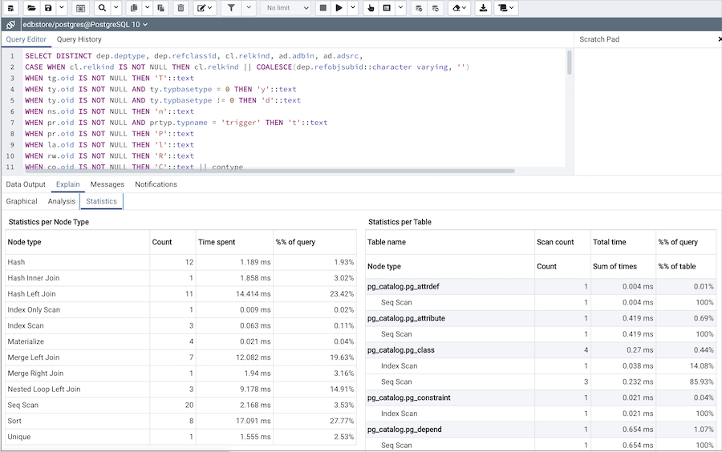
Task: Click the Stop query square icon
Action: pyautogui.click(x=322, y=8)
